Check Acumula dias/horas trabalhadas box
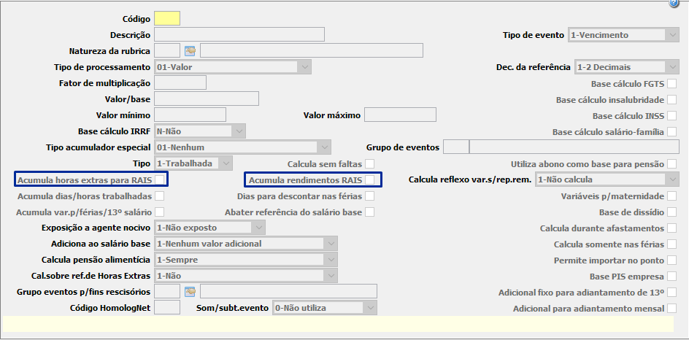The image size is (689, 340). point(160,196)
